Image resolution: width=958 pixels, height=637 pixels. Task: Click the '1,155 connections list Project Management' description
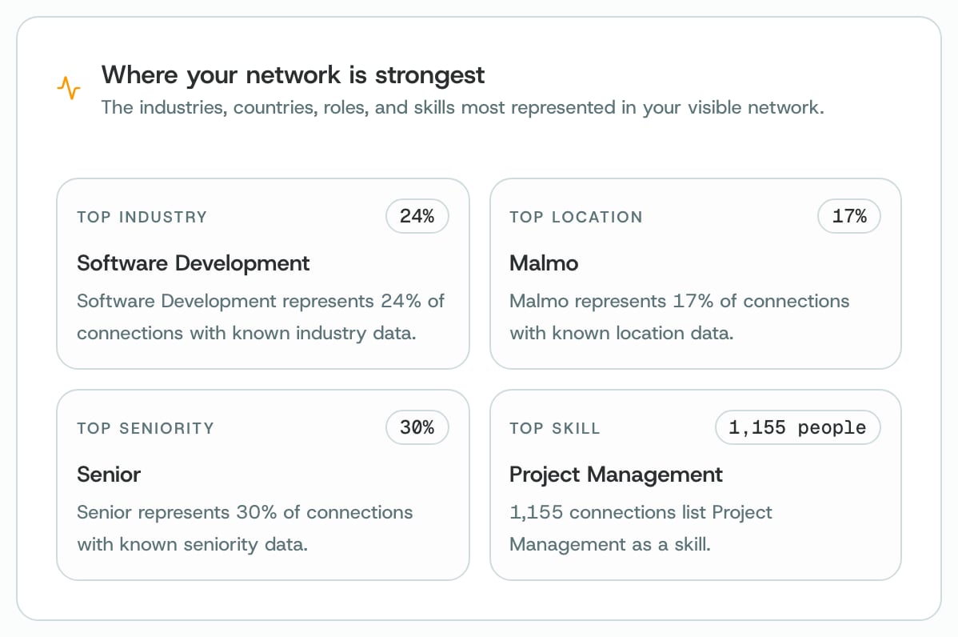pos(641,528)
